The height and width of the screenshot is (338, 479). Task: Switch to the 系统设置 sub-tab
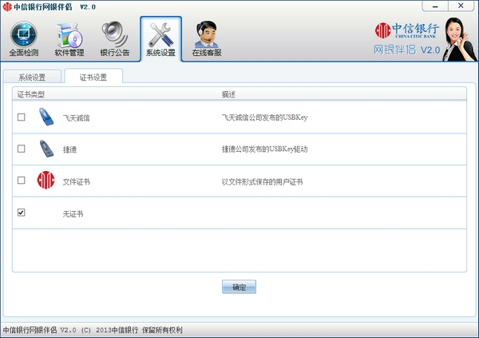coord(32,78)
